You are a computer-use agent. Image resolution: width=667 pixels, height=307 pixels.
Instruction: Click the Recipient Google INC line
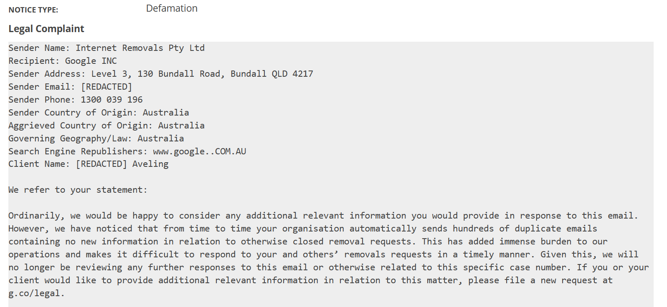click(63, 61)
